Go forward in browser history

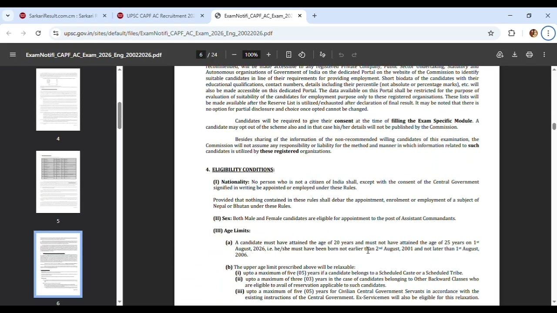(23, 33)
